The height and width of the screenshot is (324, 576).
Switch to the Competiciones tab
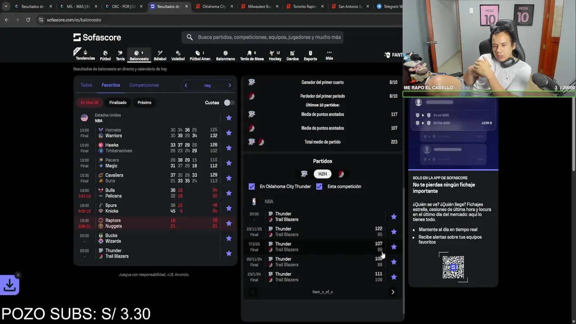(144, 85)
